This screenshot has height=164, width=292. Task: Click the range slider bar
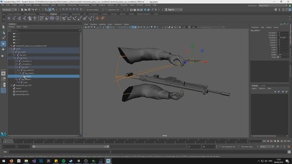(71, 147)
